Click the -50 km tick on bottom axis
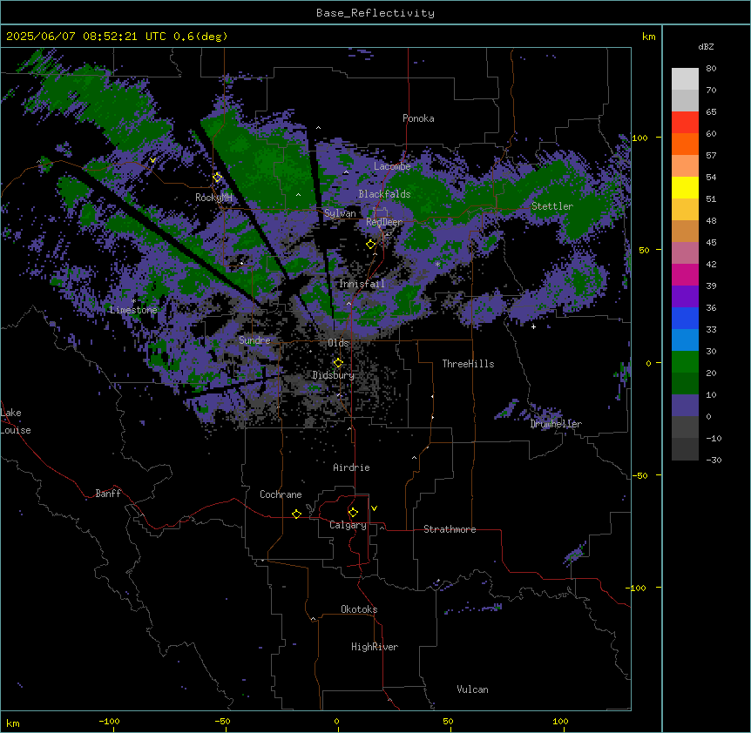The image size is (751, 733). [x=222, y=721]
